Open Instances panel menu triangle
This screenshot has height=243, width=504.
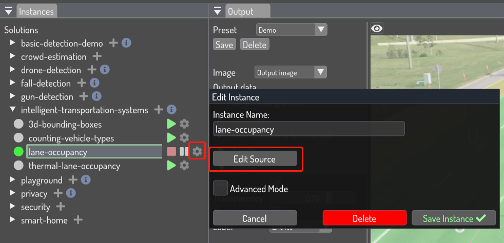pos(9,12)
